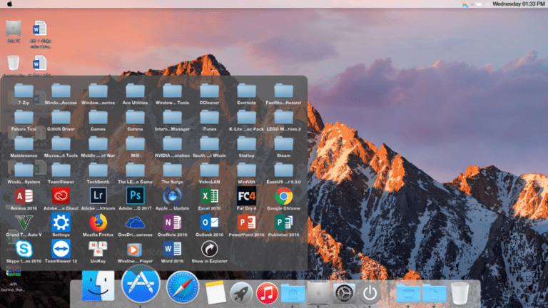Viewport: 548px width, 308px height.
Task: Launch iTunes music icon in dock
Action: [x=267, y=293]
